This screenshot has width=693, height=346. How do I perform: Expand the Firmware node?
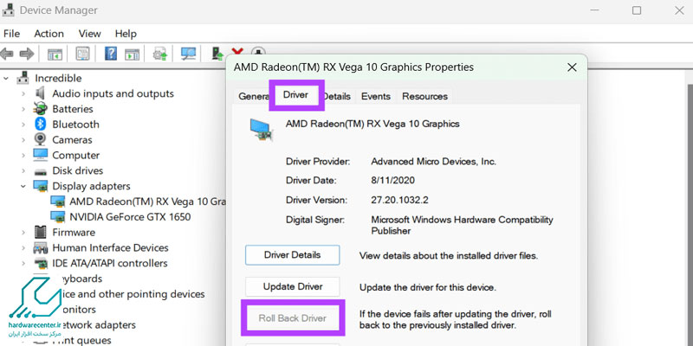[x=23, y=232]
